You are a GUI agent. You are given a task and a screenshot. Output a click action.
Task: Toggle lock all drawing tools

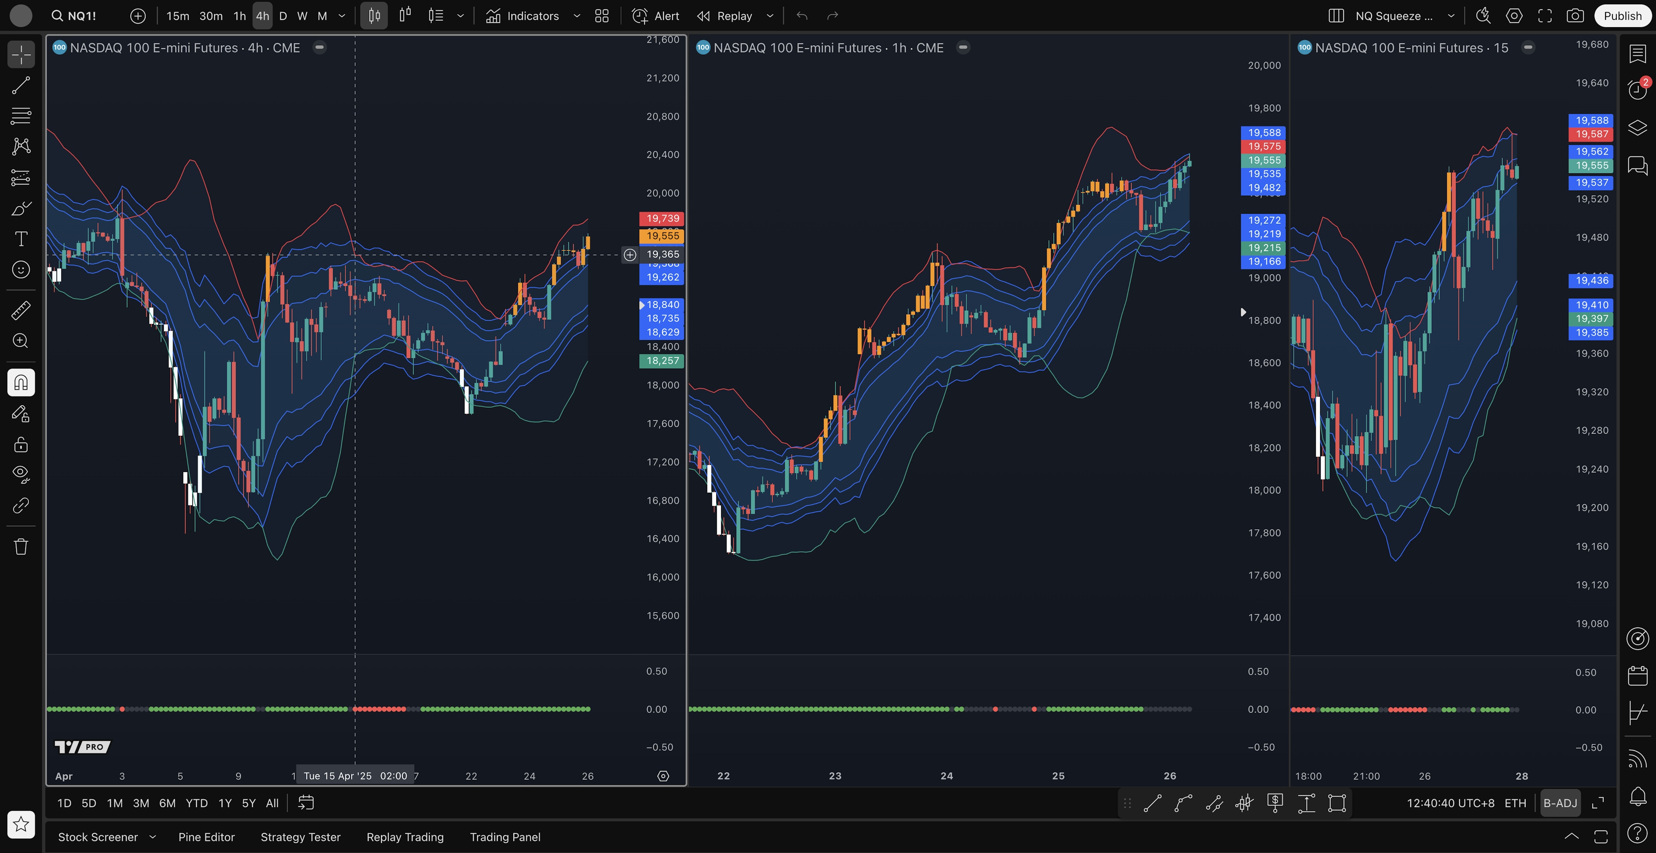point(21,444)
